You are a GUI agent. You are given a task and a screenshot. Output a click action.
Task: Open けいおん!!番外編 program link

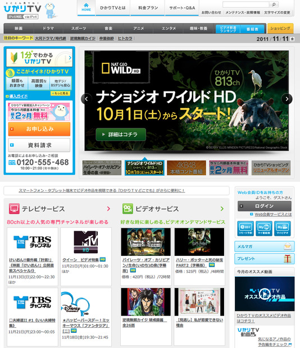click(x=31, y=265)
